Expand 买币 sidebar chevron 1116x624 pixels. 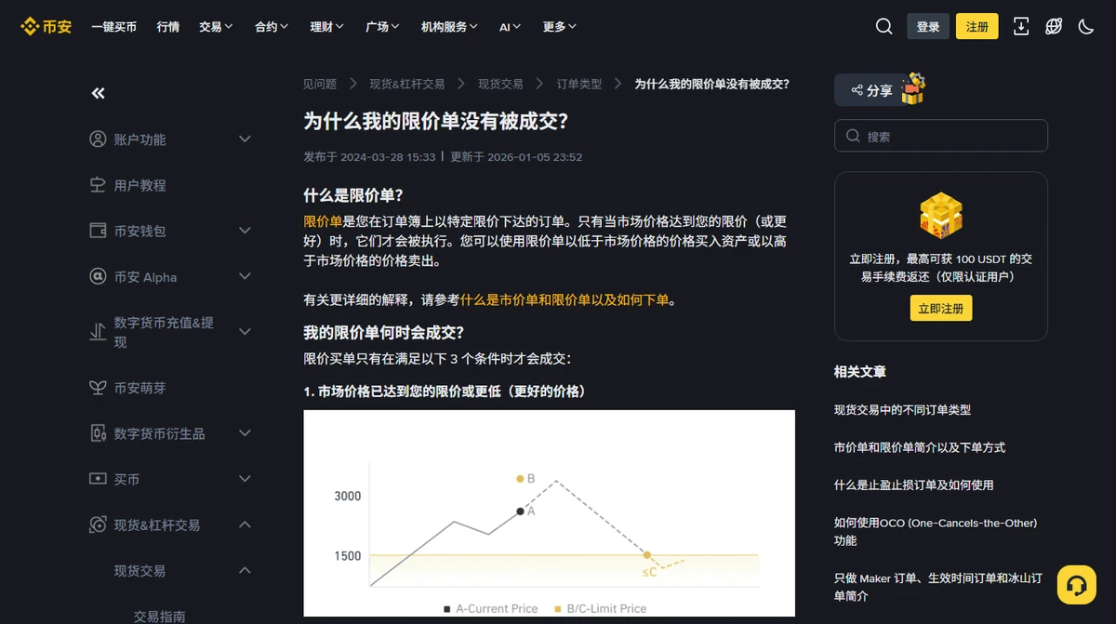click(x=246, y=479)
